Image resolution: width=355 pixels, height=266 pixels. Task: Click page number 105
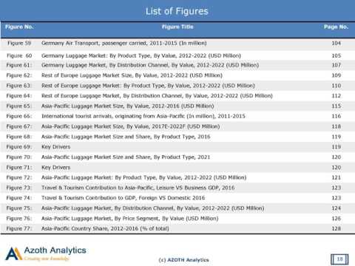(337, 55)
